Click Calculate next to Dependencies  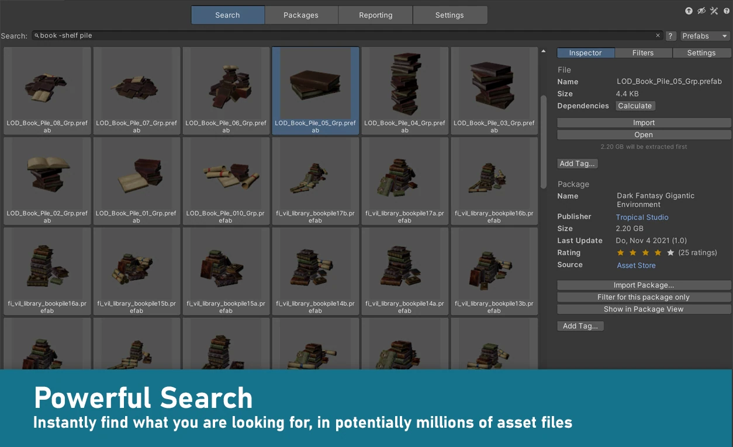[635, 106]
